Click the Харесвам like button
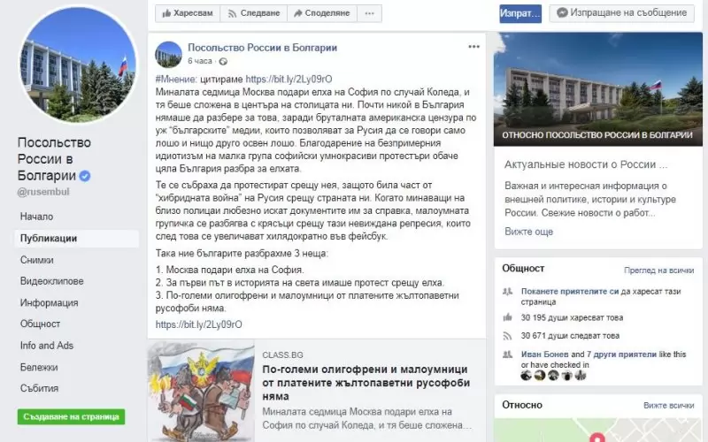The image size is (708, 442). point(188,13)
